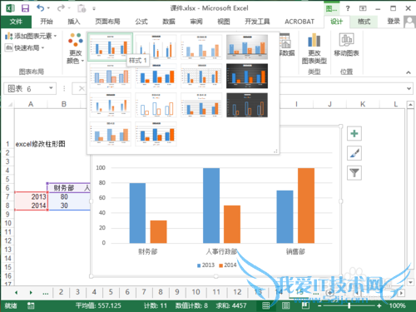This screenshot has width=416, height=312.
Task: Undo the last action
Action: 41,8
